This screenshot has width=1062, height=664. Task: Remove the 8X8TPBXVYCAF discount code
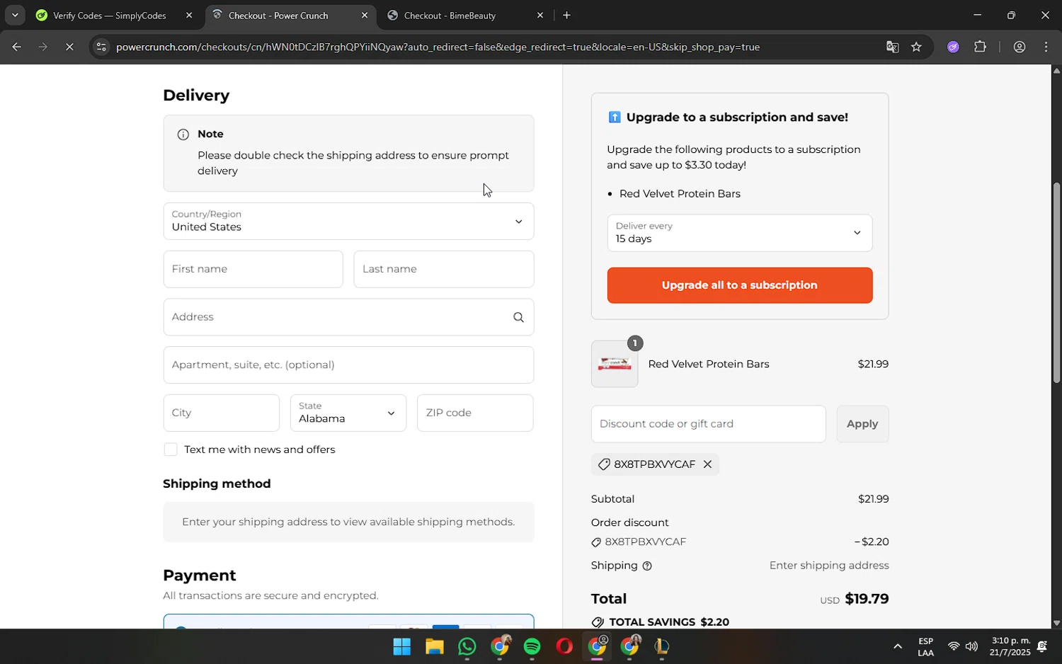tap(707, 464)
